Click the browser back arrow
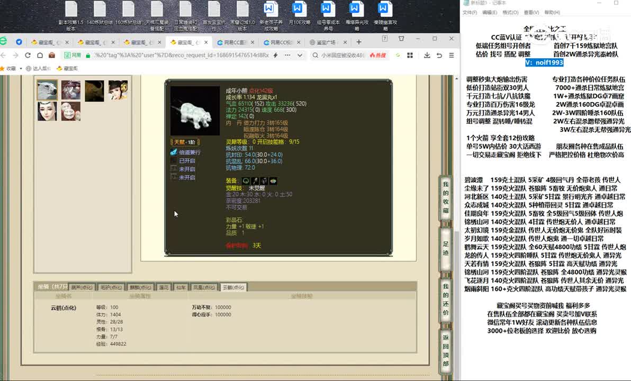 pyautogui.click(x=4, y=55)
